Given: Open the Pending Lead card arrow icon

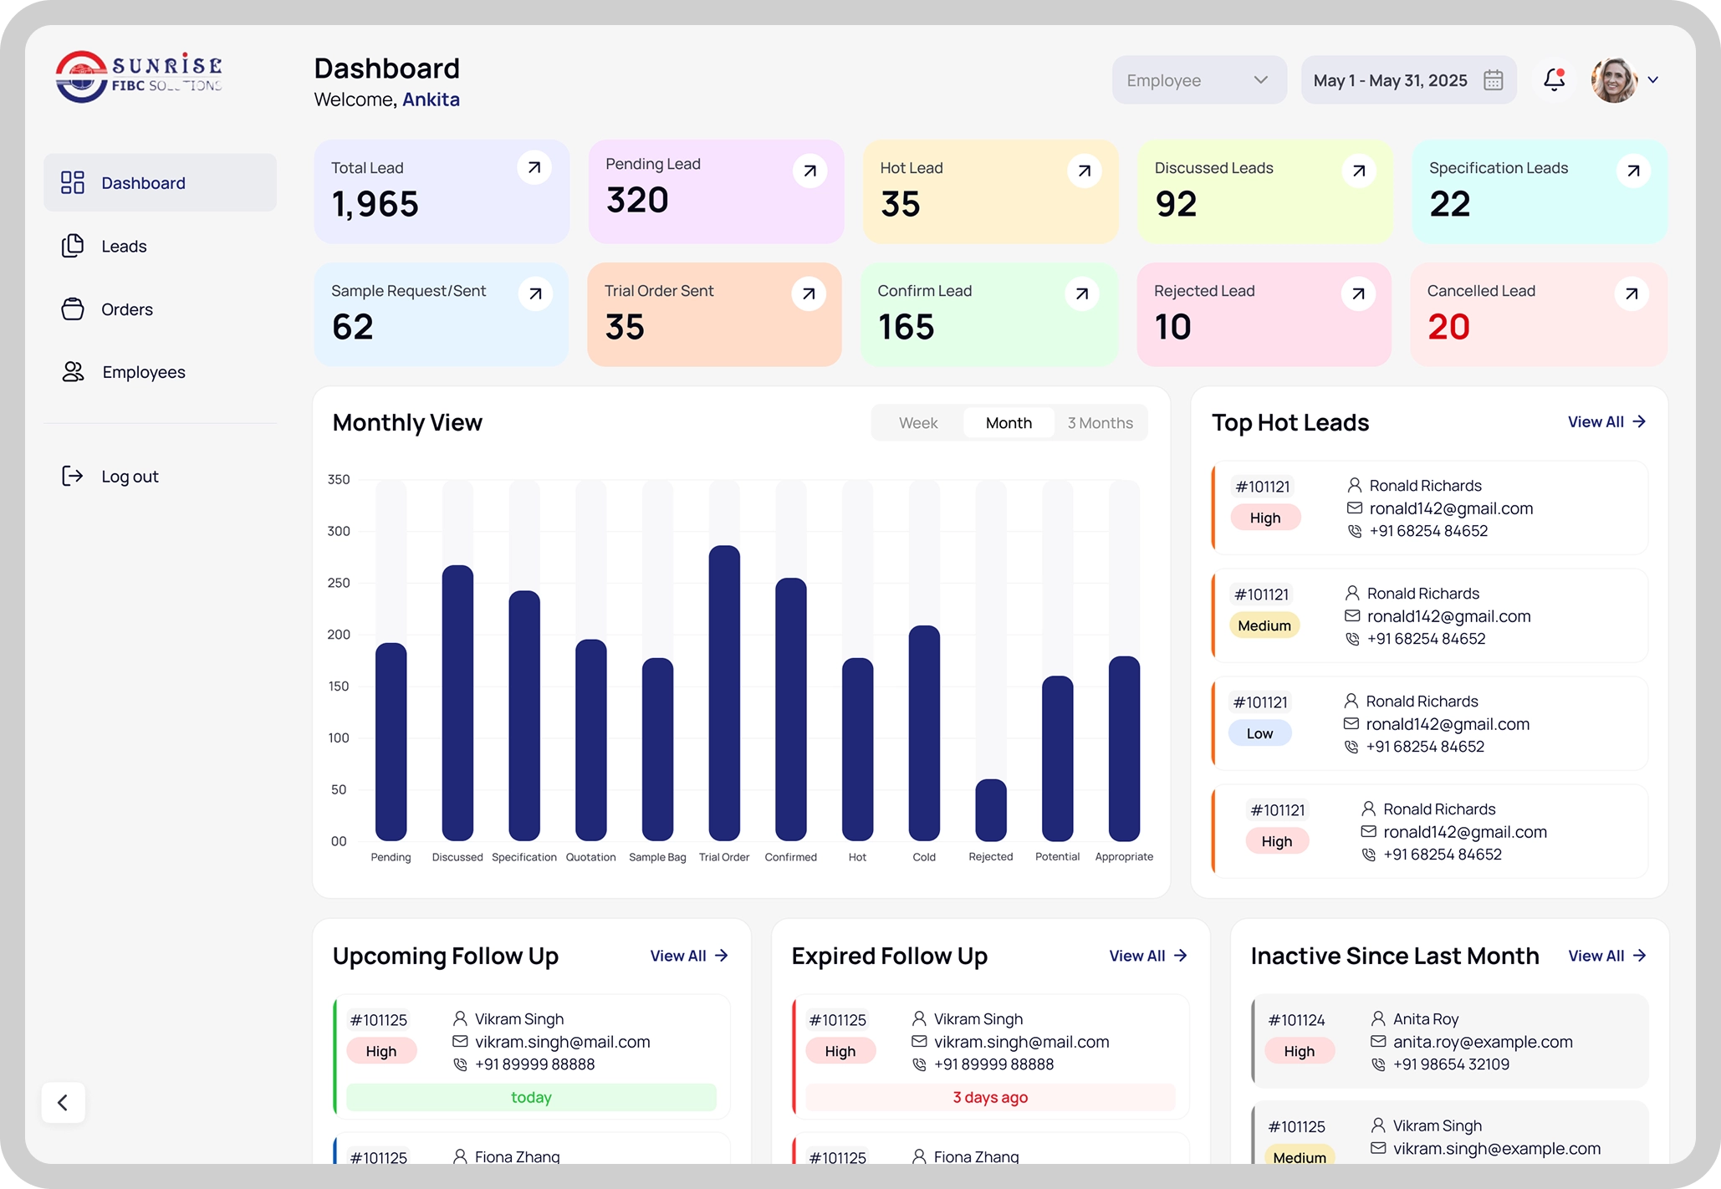Looking at the screenshot, I should pyautogui.click(x=809, y=171).
